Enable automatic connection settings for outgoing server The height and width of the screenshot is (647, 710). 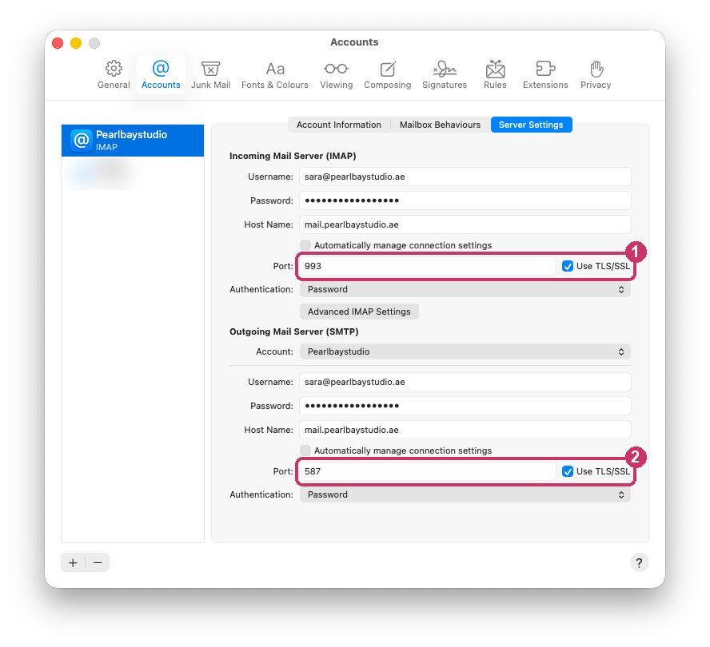coord(305,451)
